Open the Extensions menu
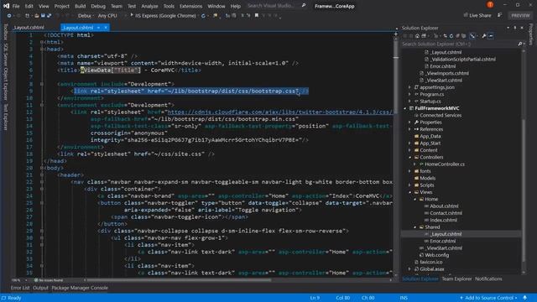 click(x=190, y=6)
